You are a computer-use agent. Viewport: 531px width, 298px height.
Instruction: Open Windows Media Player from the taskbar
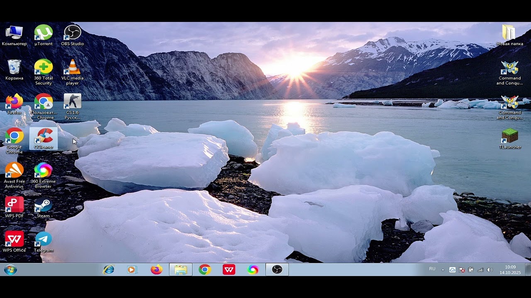coord(132,270)
